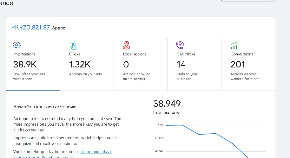The height and width of the screenshot is (158, 290).
Task: Select the 38.9K impressions value
Action: [25, 65]
